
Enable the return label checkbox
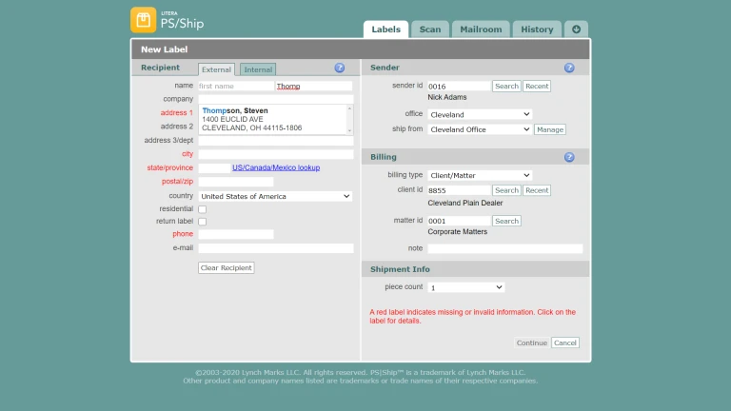(203, 222)
